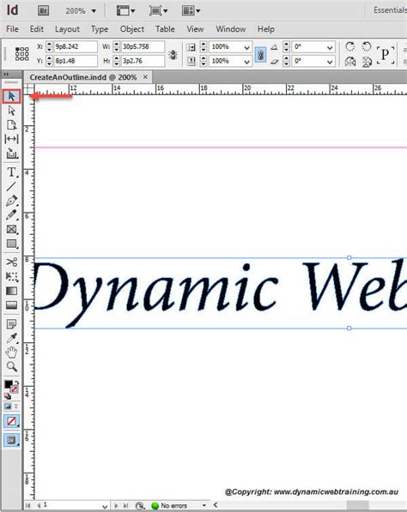Viewport: 407px width, 512px height.
Task: Select the reference point locator grid
Action: point(22,54)
